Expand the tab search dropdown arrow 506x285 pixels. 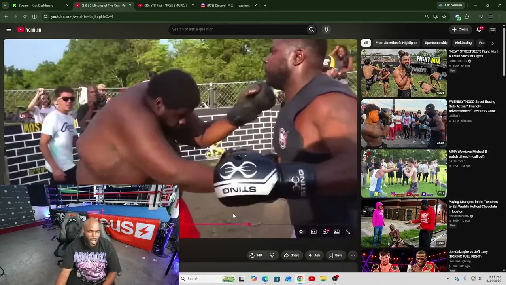[x=5, y=6]
